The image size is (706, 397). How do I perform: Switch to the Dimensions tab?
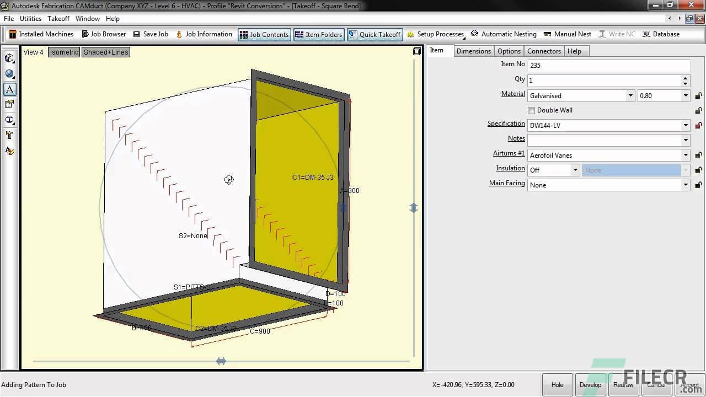[x=473, y=51]
